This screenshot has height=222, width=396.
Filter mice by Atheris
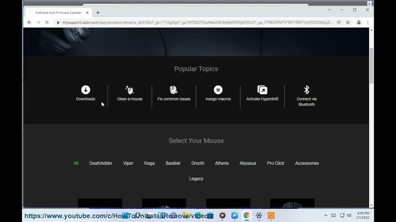pos(222,163)
